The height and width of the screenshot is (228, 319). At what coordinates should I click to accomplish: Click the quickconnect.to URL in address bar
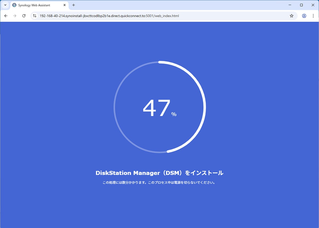(109, 16)
